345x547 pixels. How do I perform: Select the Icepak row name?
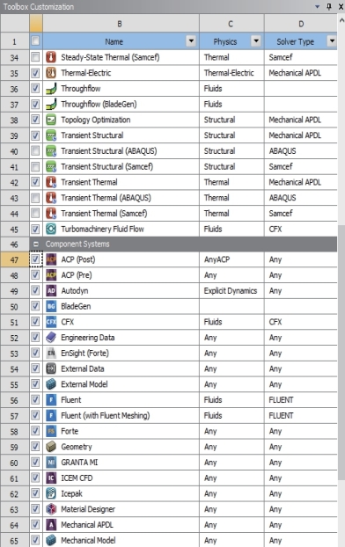click(71, 493)
